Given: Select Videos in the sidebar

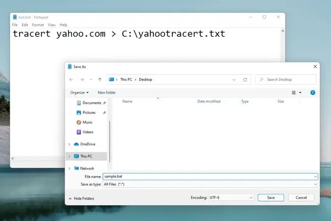Looking at the screenshot, I should pyautogui.click(x=85, y=132).
